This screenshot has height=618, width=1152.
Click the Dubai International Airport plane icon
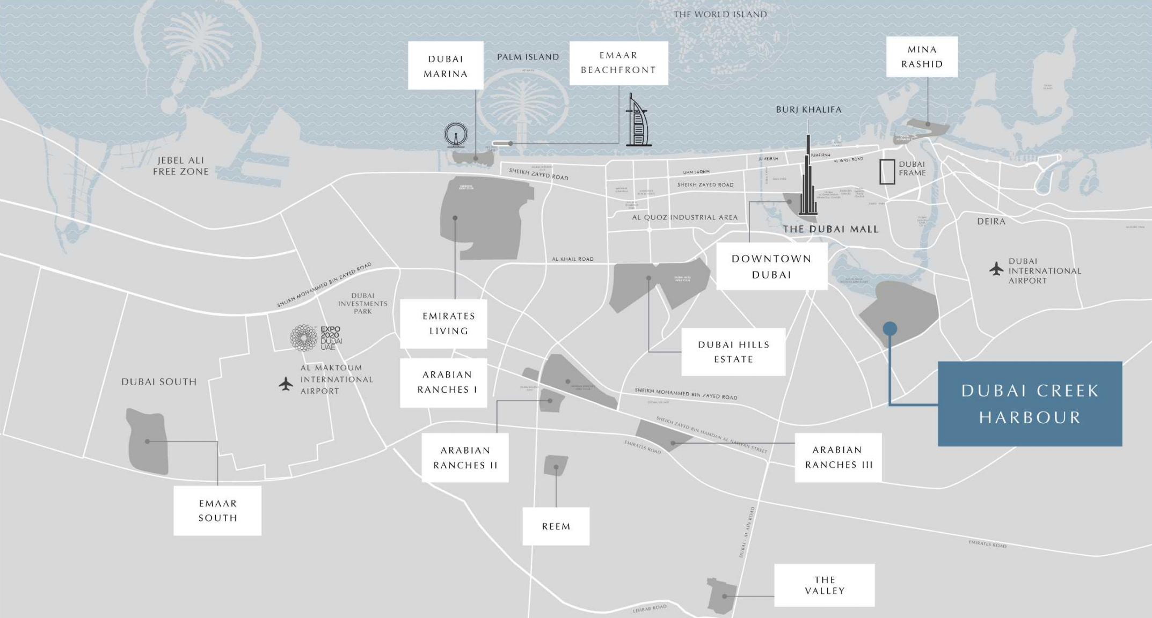tap(996, 269)
